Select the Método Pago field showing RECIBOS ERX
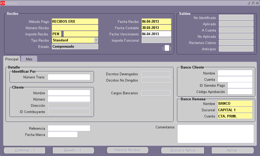This screenshot has width=260, height=156. pyautogui.click(x=75, y=21)
